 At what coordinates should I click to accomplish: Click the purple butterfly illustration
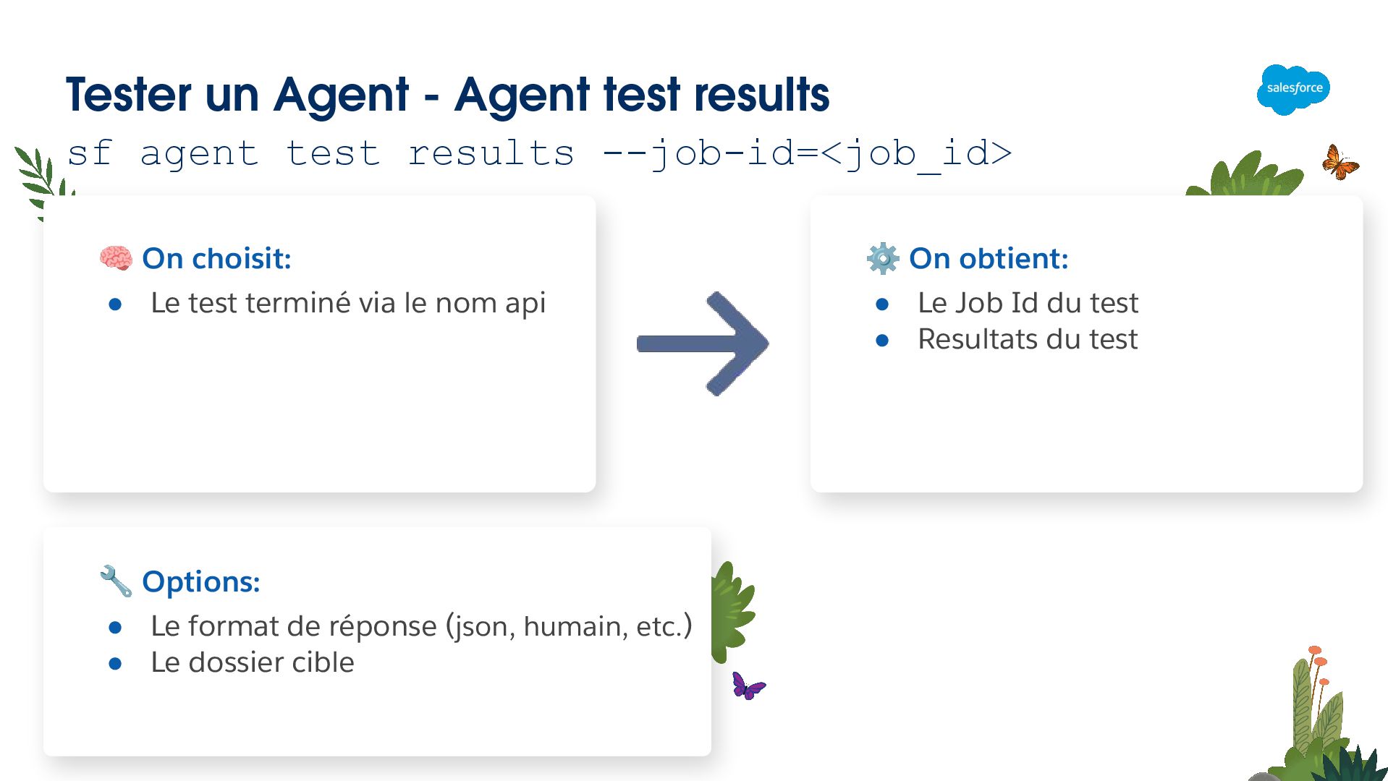click(747, 686)
